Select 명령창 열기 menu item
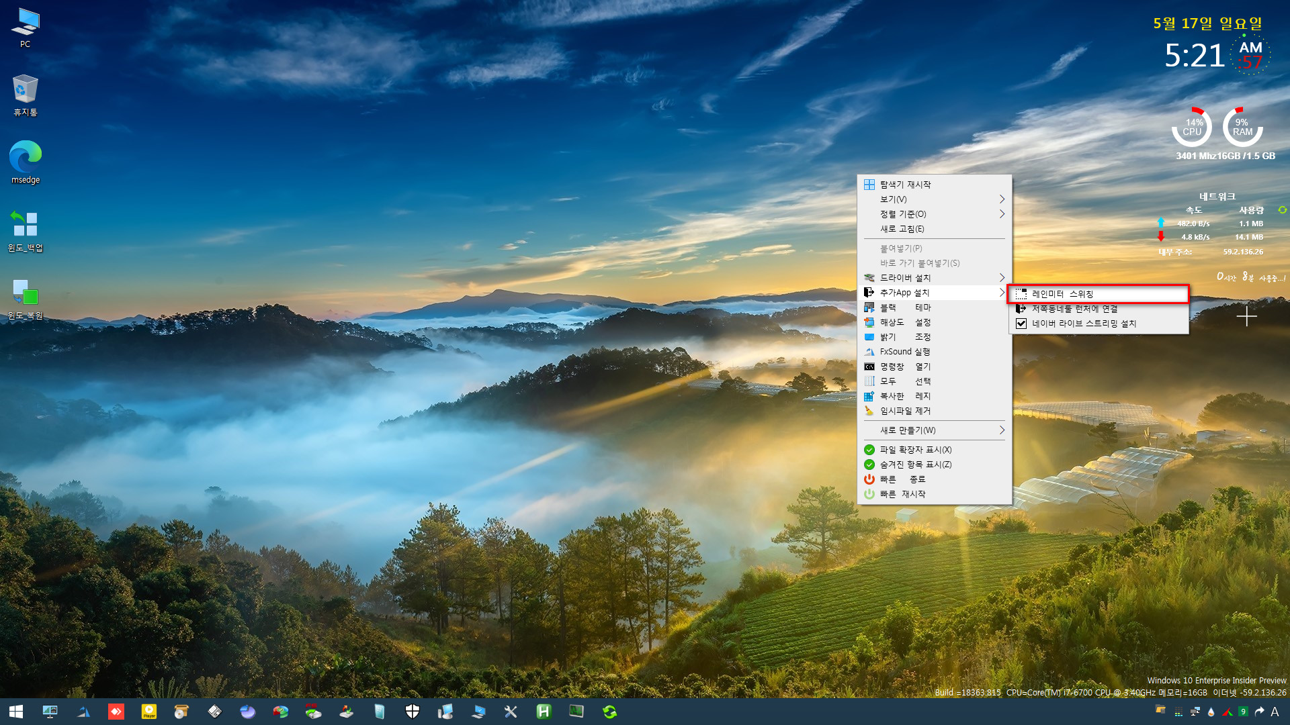 pos(934,367)
